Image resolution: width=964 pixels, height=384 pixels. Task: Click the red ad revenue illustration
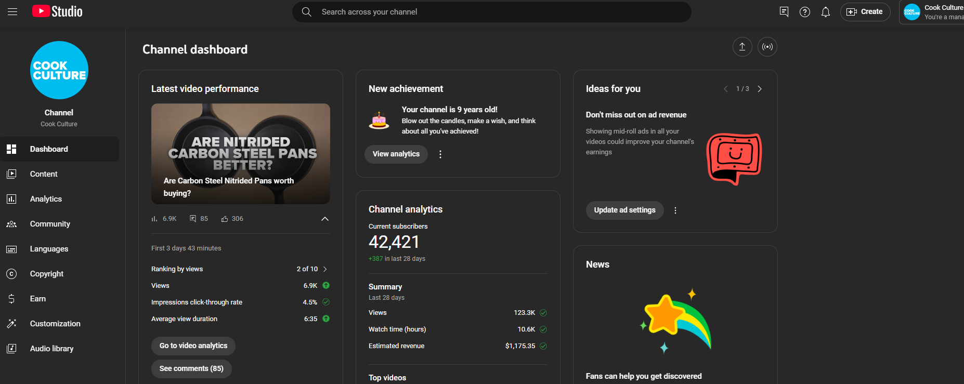734,159
